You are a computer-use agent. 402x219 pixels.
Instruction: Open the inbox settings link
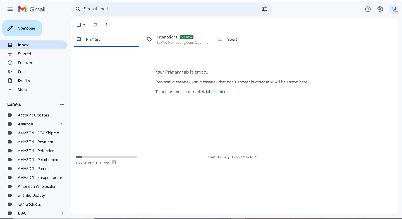tap(218, 92)
